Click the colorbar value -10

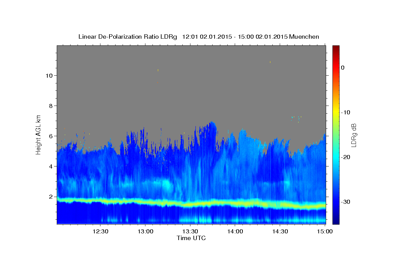pyautogui.click(x=346, y=112)
